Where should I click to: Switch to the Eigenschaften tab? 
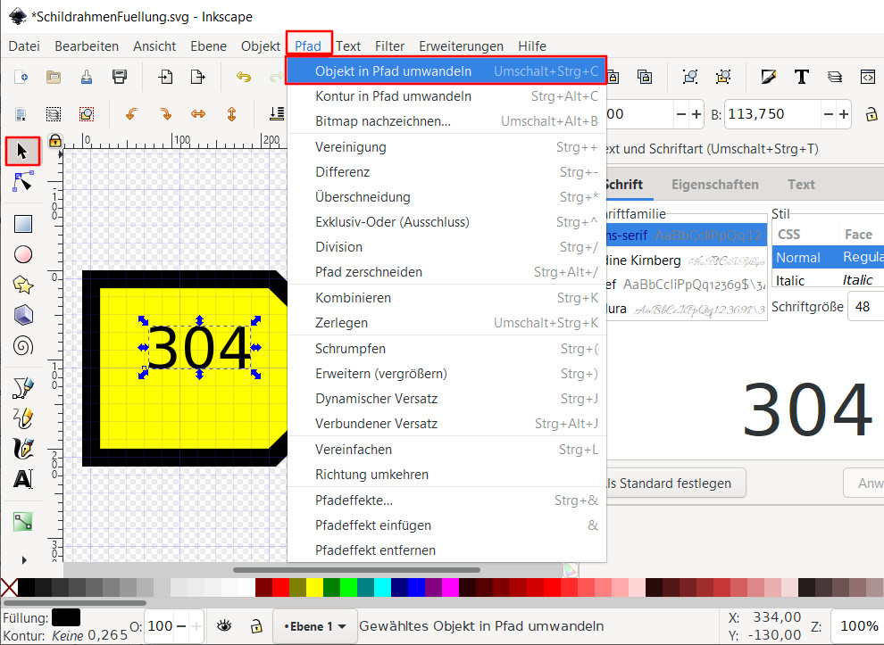coord(714,185)
